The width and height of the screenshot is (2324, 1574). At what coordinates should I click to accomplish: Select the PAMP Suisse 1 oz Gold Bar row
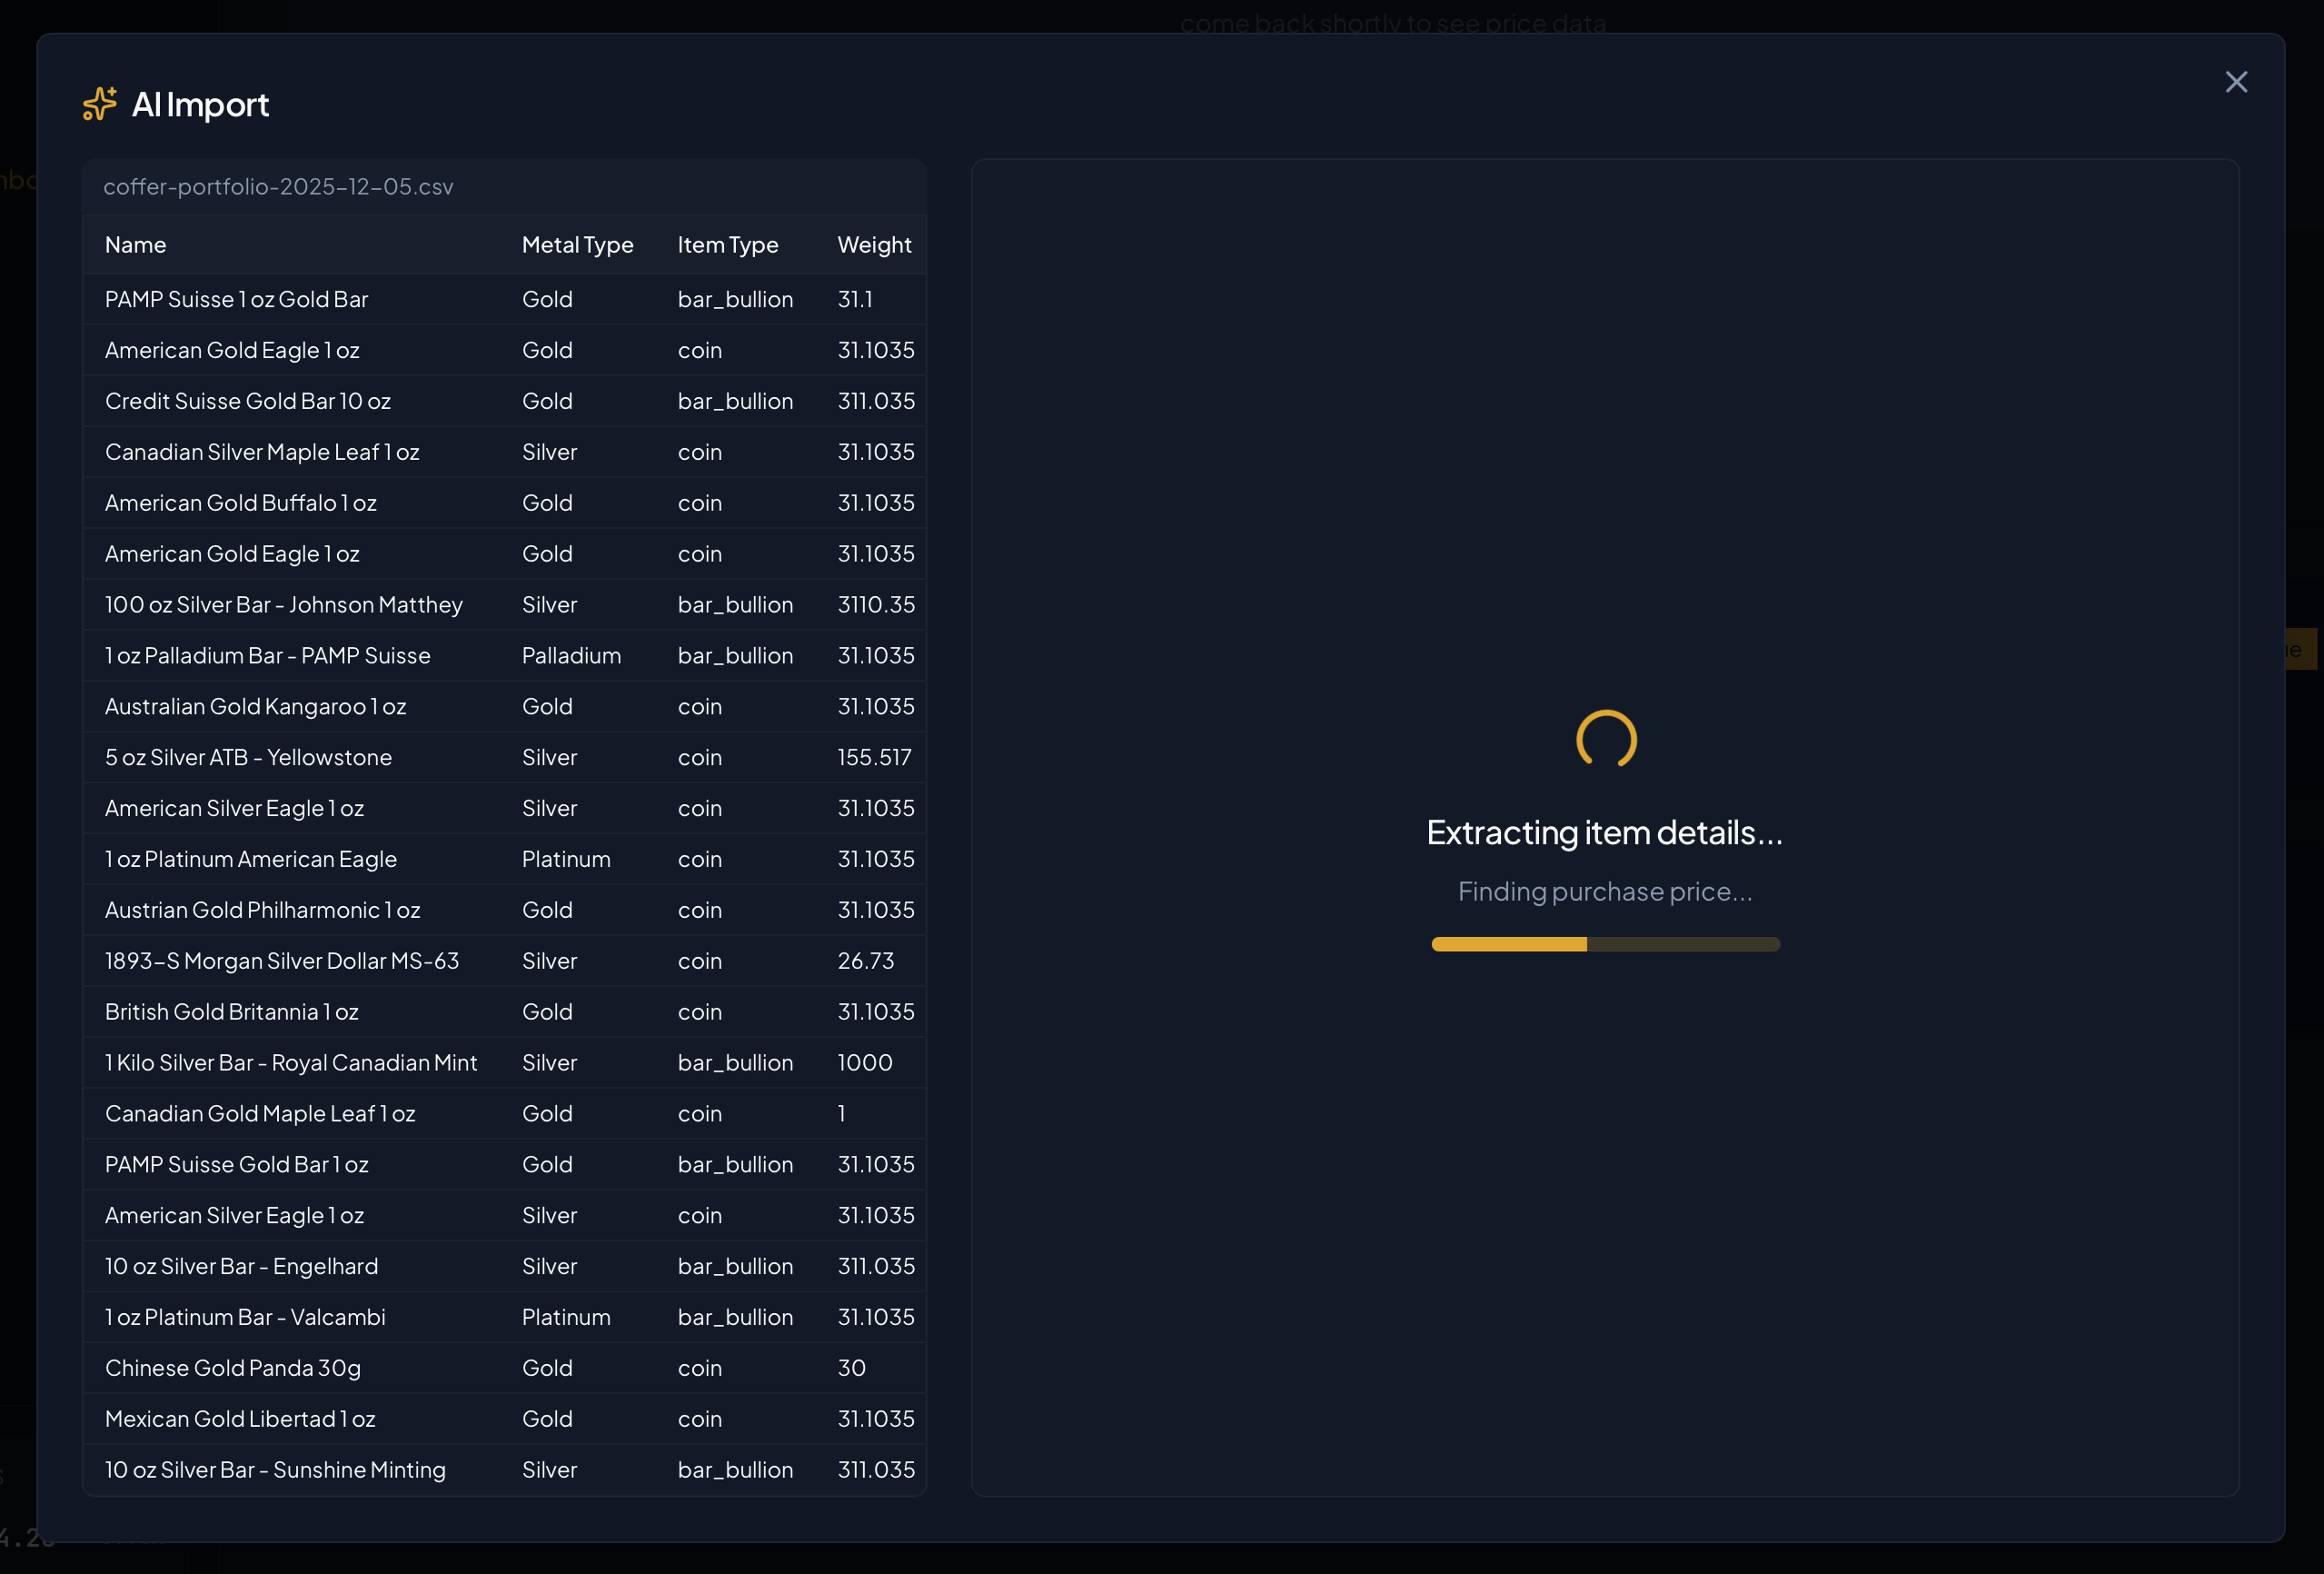(x=400, y=299)
